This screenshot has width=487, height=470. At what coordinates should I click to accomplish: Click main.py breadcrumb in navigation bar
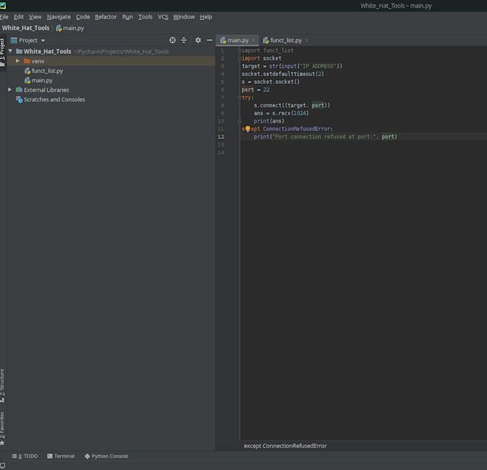(70, 28)
